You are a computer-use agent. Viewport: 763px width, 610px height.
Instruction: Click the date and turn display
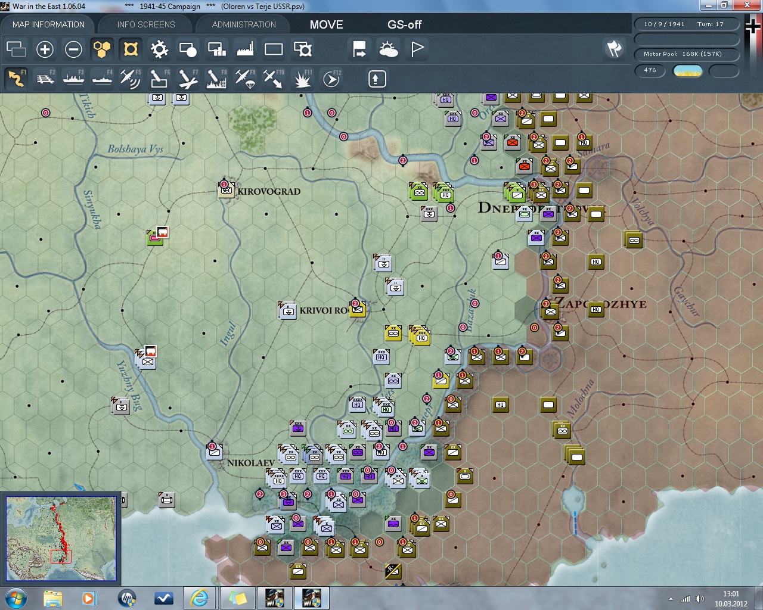tap(686, 24)
